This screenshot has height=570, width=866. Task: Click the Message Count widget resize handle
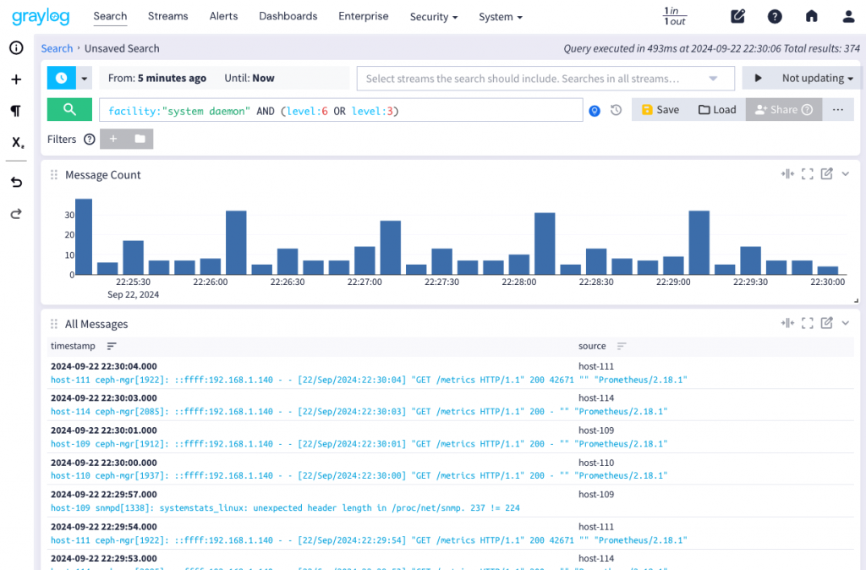tap(856, 300)
